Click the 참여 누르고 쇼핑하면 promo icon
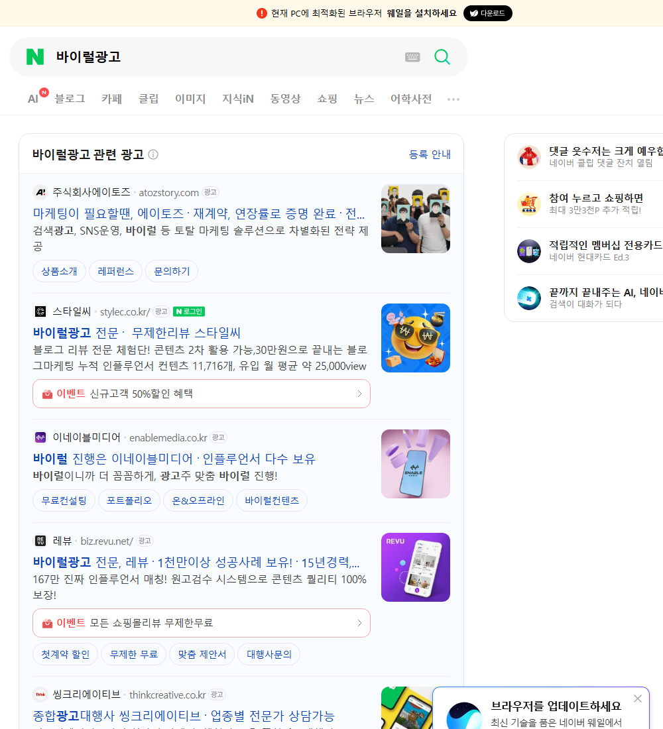Screen dimensions: 663x729 (x=529, y=204)
